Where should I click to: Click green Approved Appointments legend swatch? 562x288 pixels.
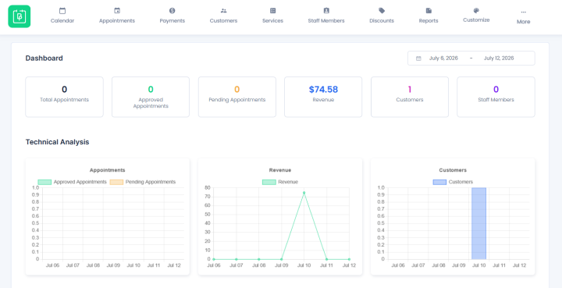44,182
